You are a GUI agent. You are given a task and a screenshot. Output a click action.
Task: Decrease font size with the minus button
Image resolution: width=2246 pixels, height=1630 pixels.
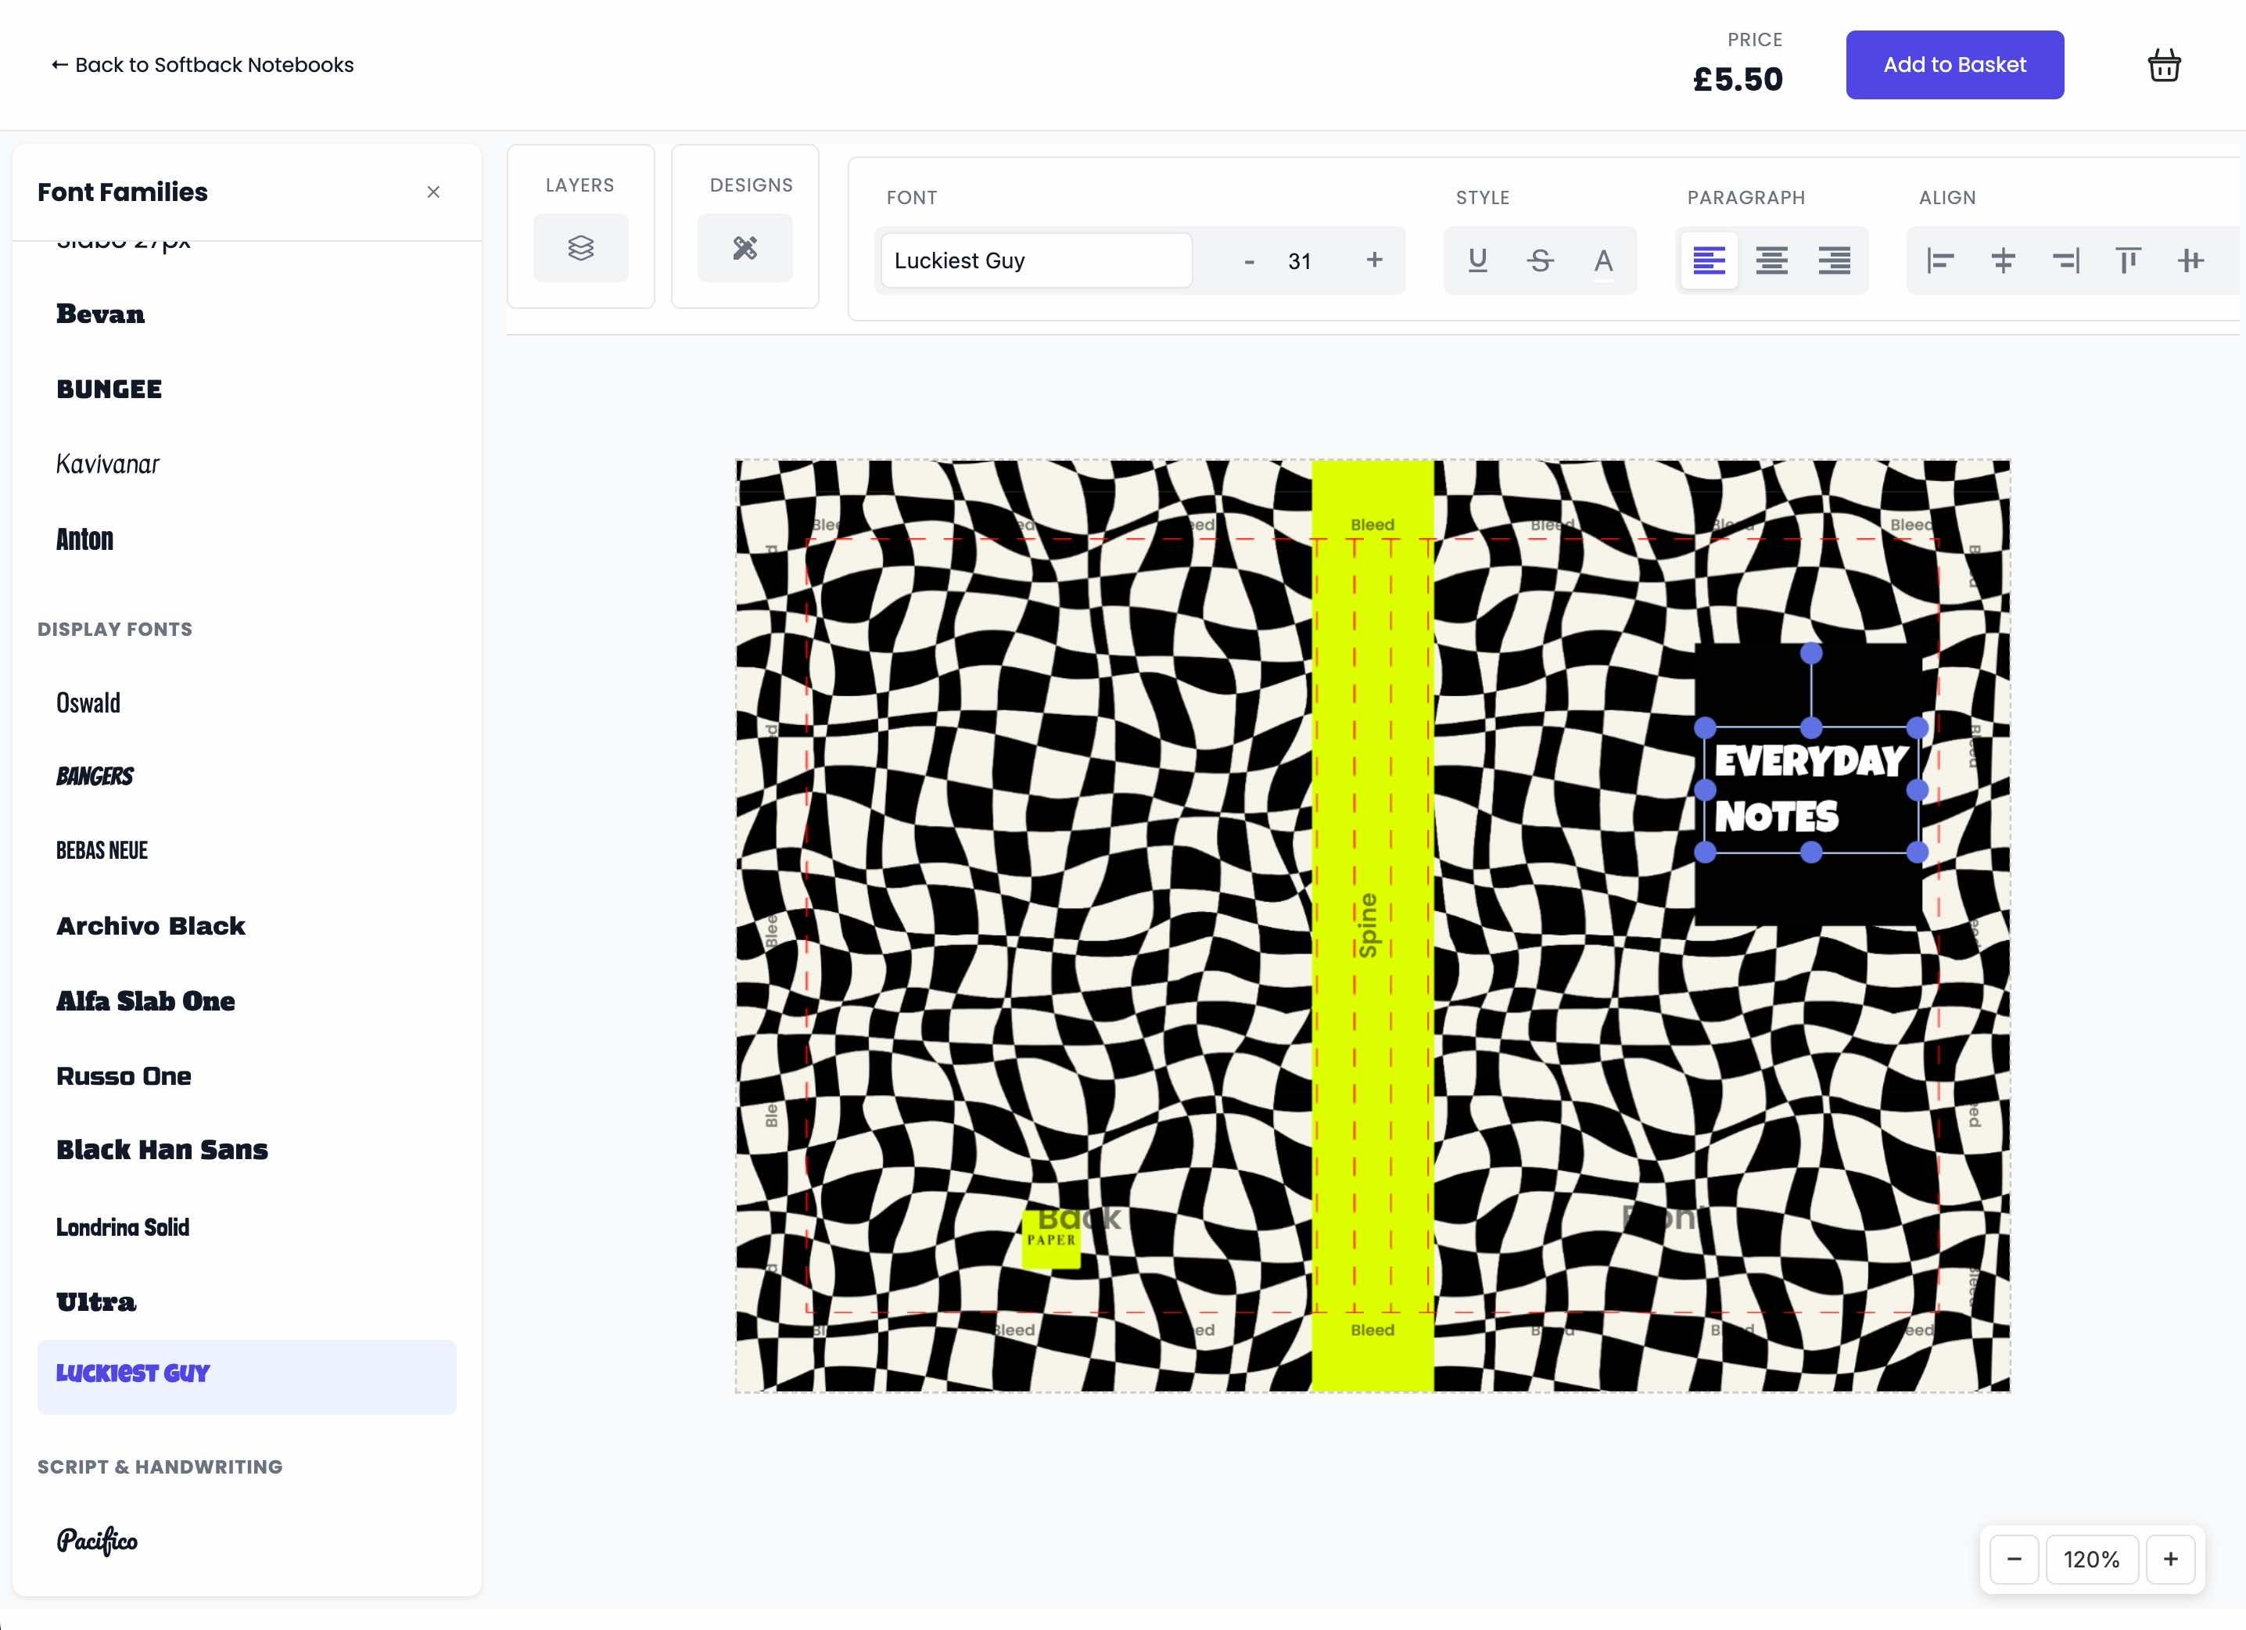1249,260
